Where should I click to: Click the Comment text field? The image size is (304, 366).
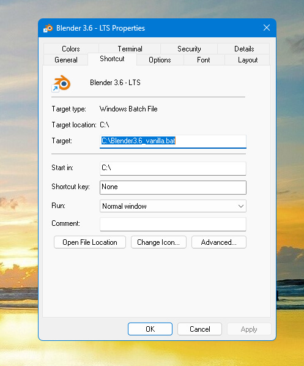(x=173, y=224)
